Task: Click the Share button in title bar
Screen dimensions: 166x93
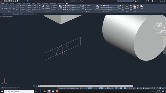Action: (x=29, y=1)
